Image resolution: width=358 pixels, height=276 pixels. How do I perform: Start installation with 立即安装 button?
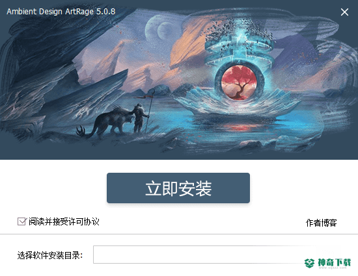pos(178,188)
